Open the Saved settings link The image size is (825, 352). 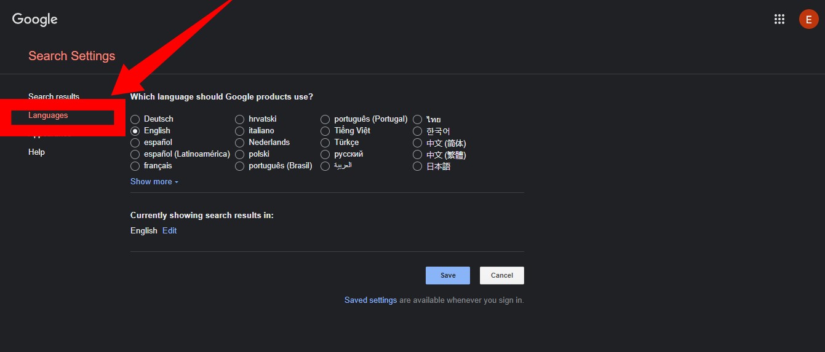[370, 300]
